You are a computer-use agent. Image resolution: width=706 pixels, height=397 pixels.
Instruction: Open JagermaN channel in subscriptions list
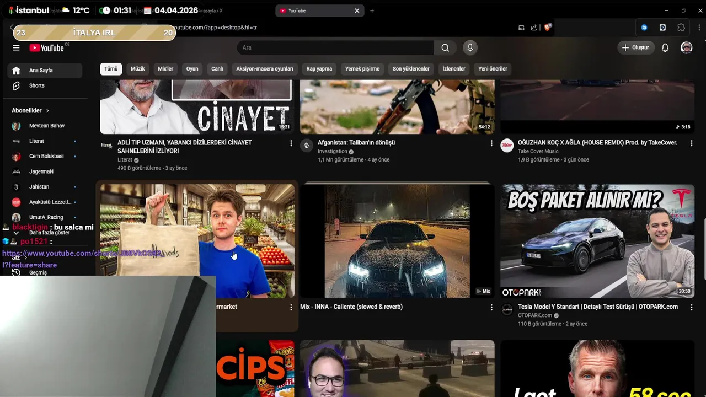tap(45, 171)
